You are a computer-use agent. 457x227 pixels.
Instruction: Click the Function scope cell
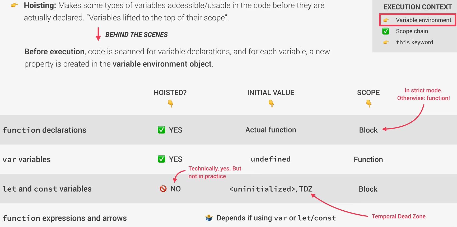coord(368,159)
